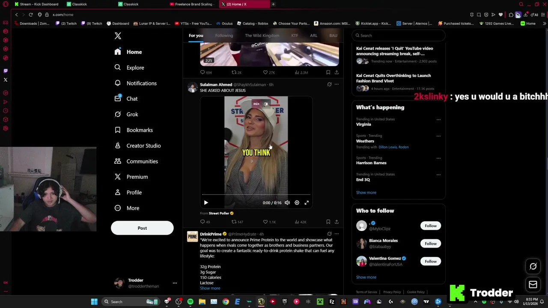This screenshot has height=308, width=548.
Task: Open Bookmarks from the sidebar
Action: tap(134, 130)
